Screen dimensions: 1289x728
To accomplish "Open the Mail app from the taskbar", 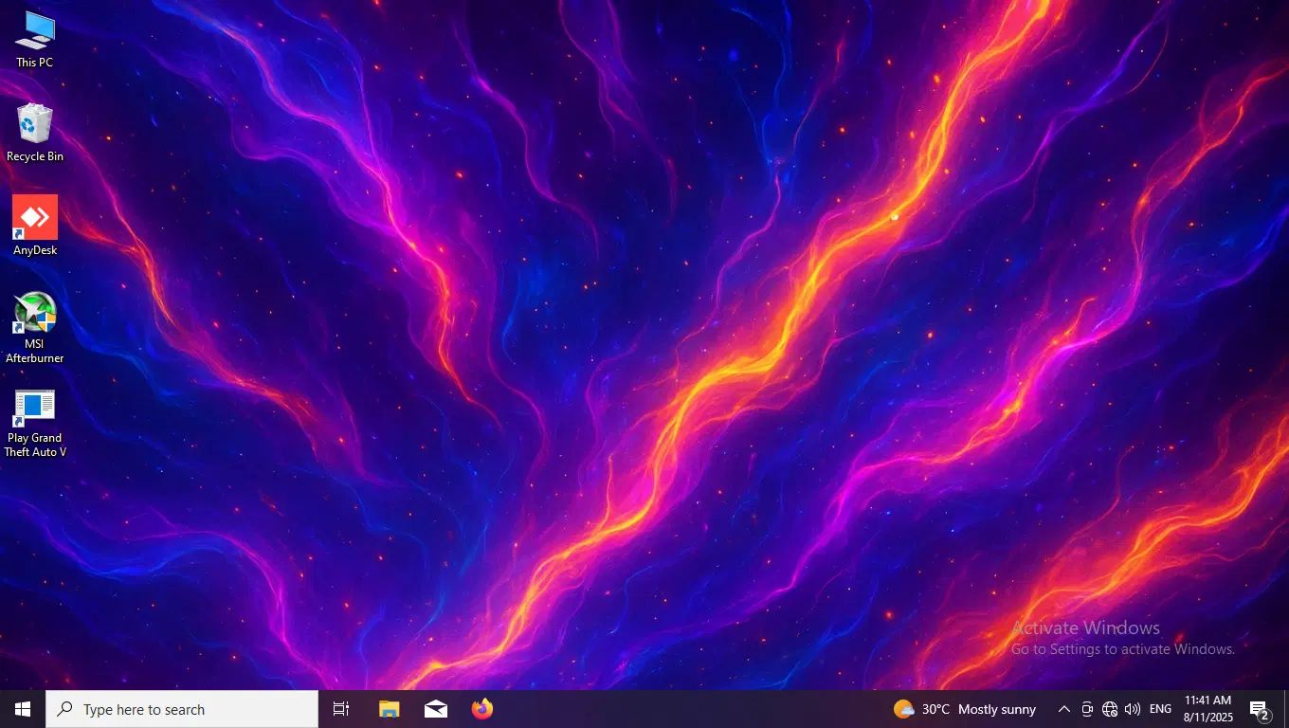I will (x=436, y=709).
